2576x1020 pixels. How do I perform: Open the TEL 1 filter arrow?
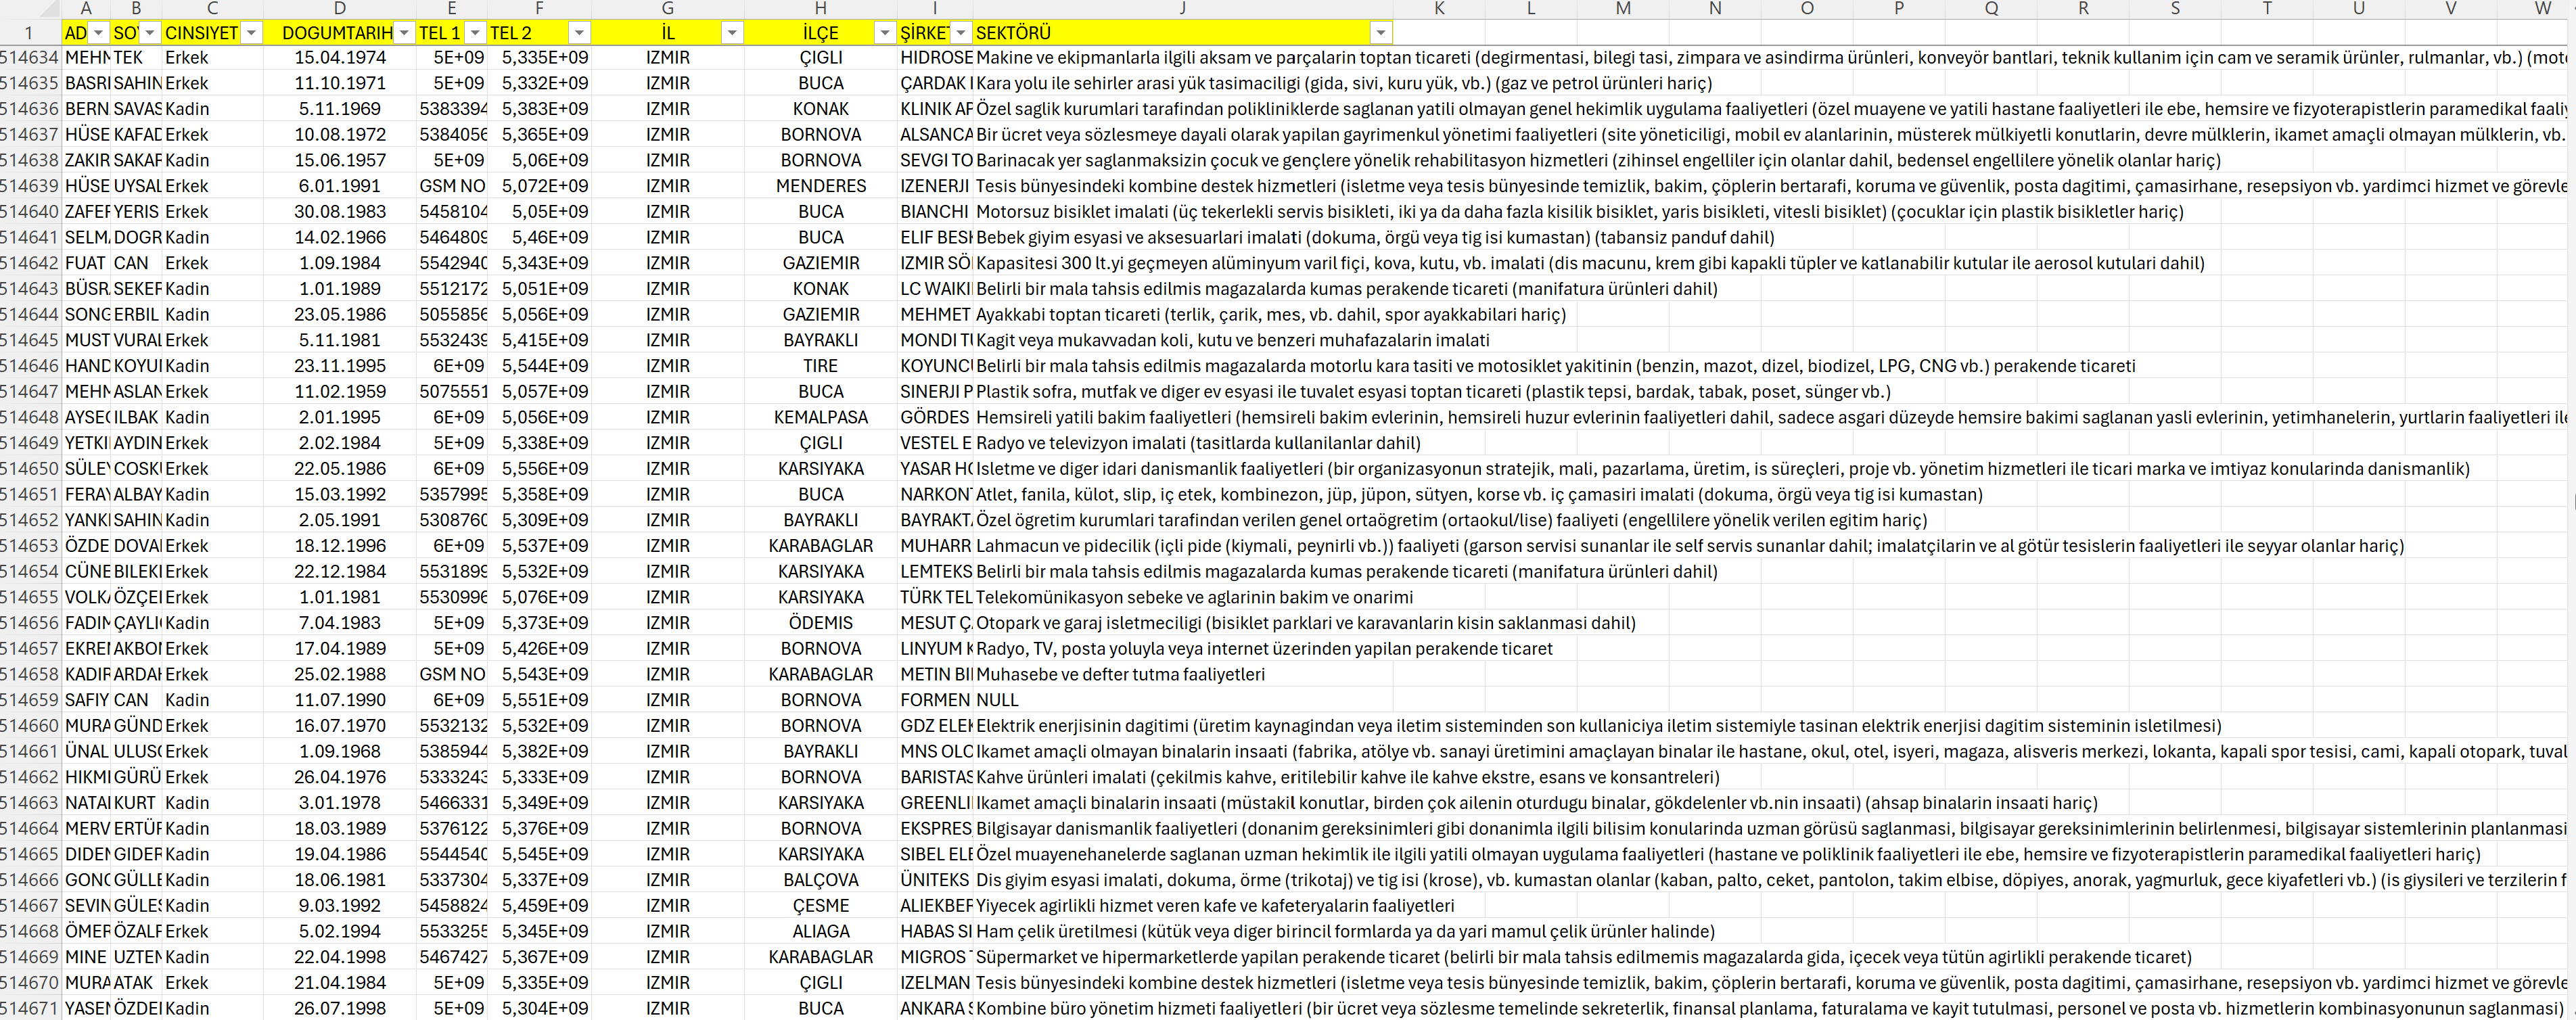[475, 33]
